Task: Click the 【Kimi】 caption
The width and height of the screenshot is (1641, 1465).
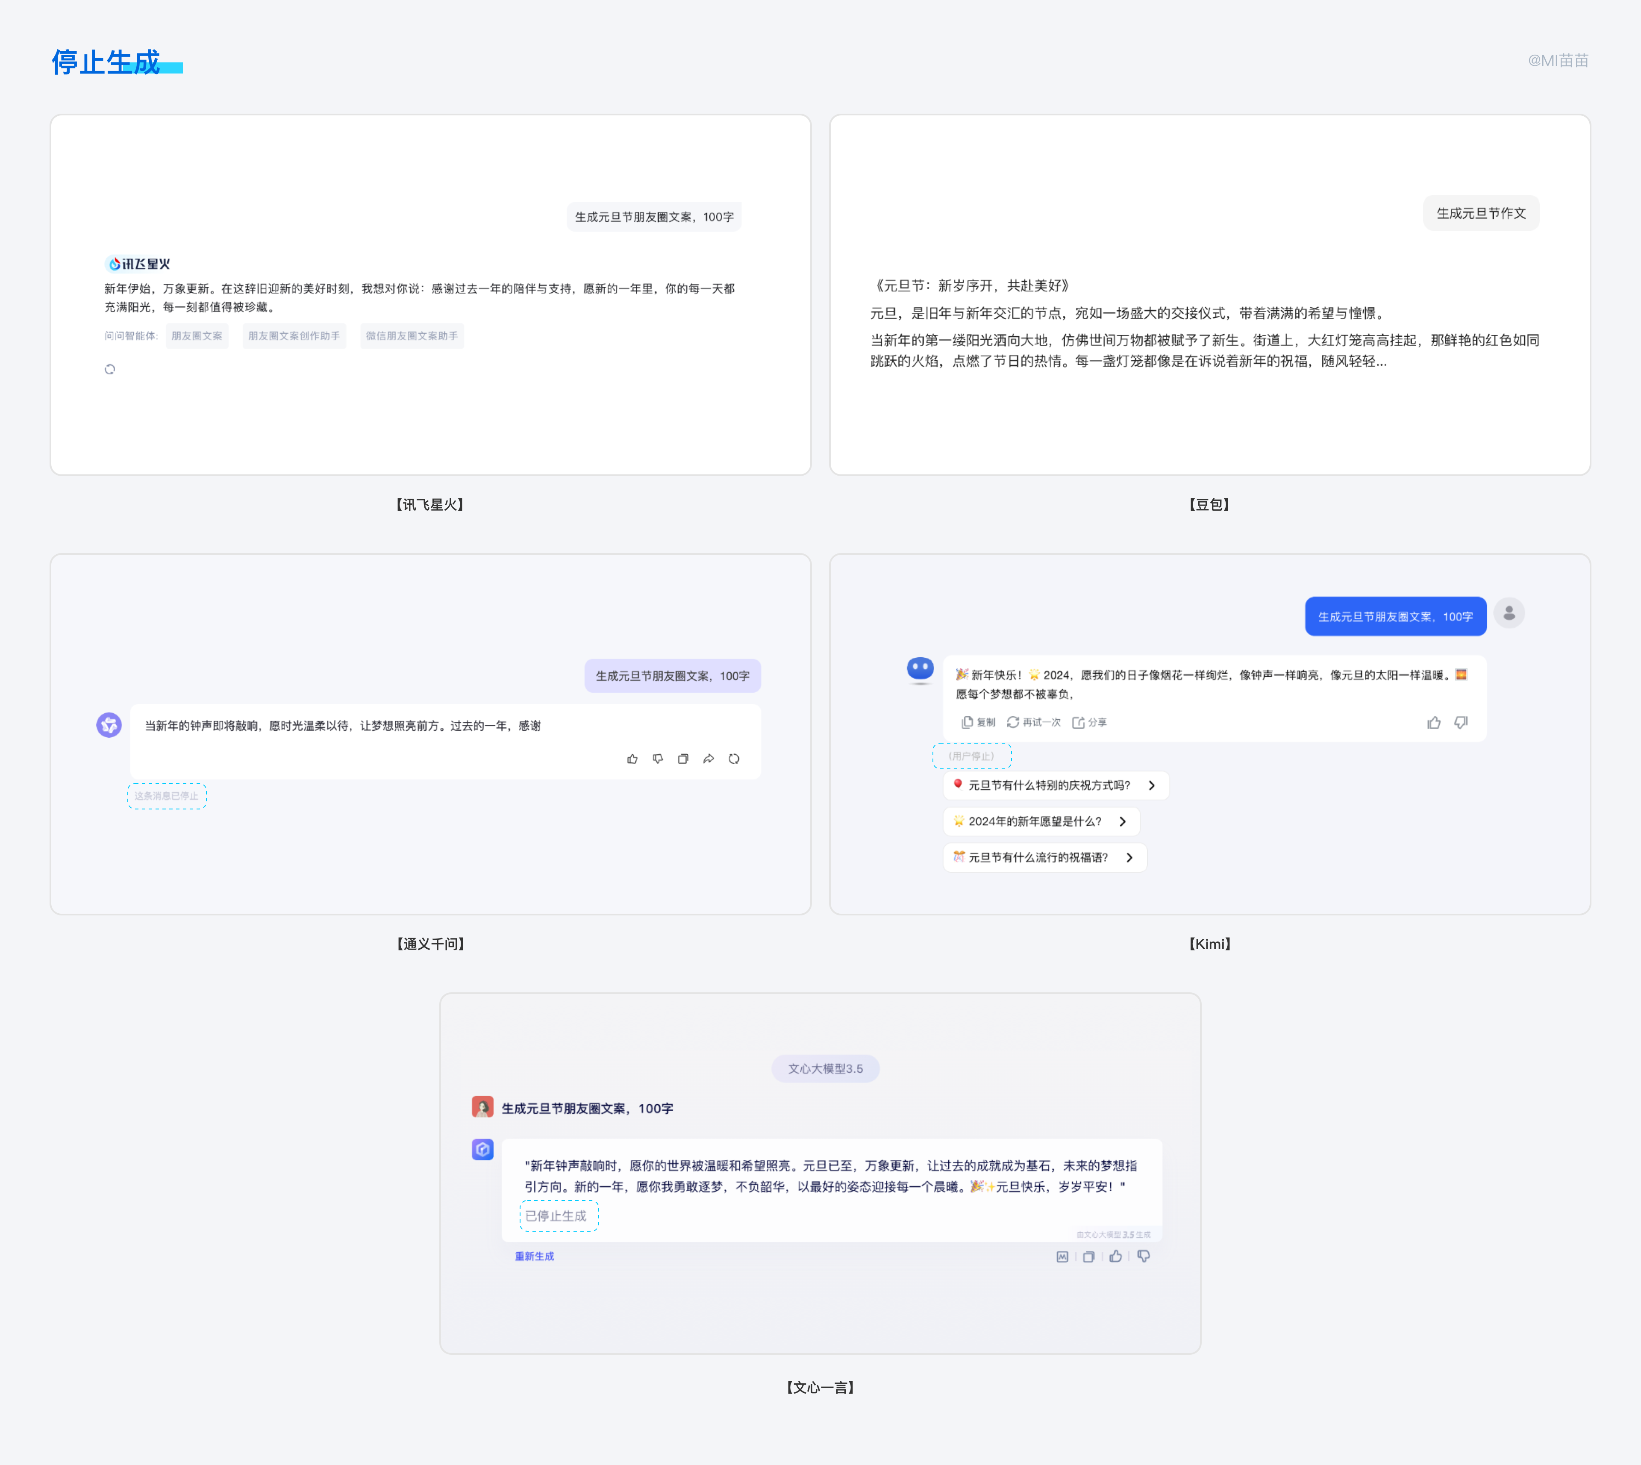Action: [1210, 944]
